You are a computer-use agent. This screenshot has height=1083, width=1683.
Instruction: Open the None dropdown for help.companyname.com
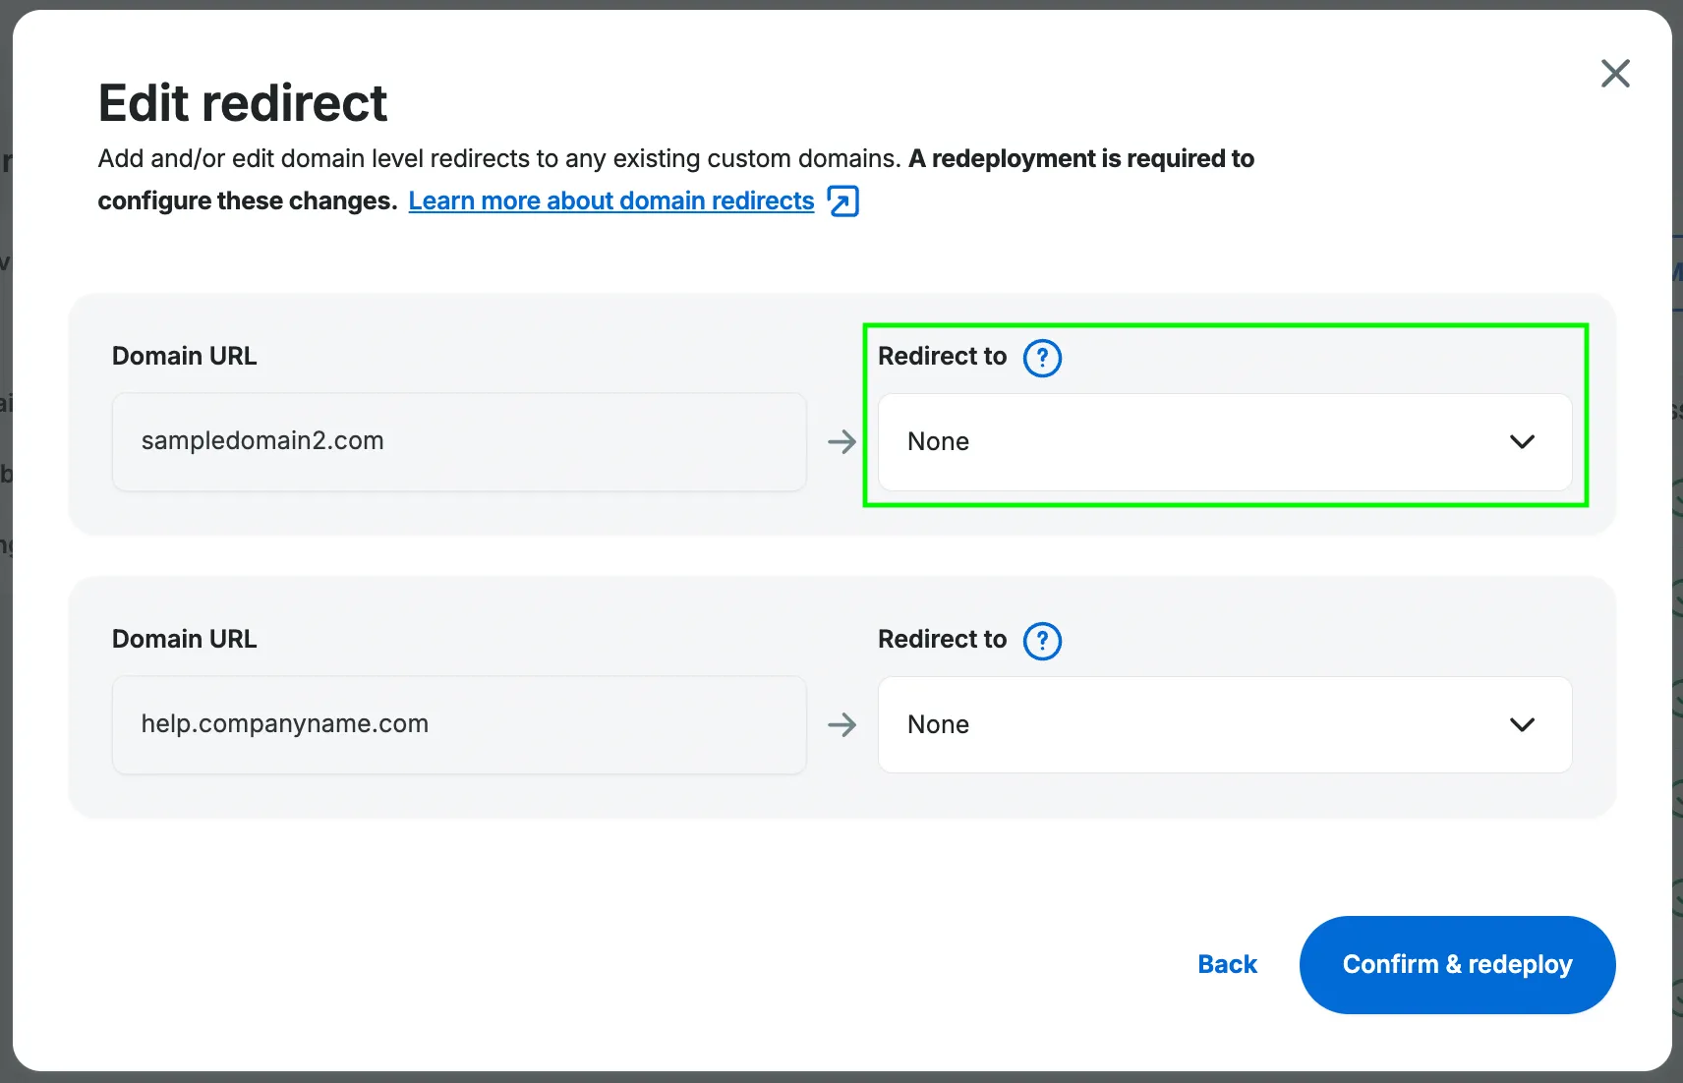click(1225, 724)
